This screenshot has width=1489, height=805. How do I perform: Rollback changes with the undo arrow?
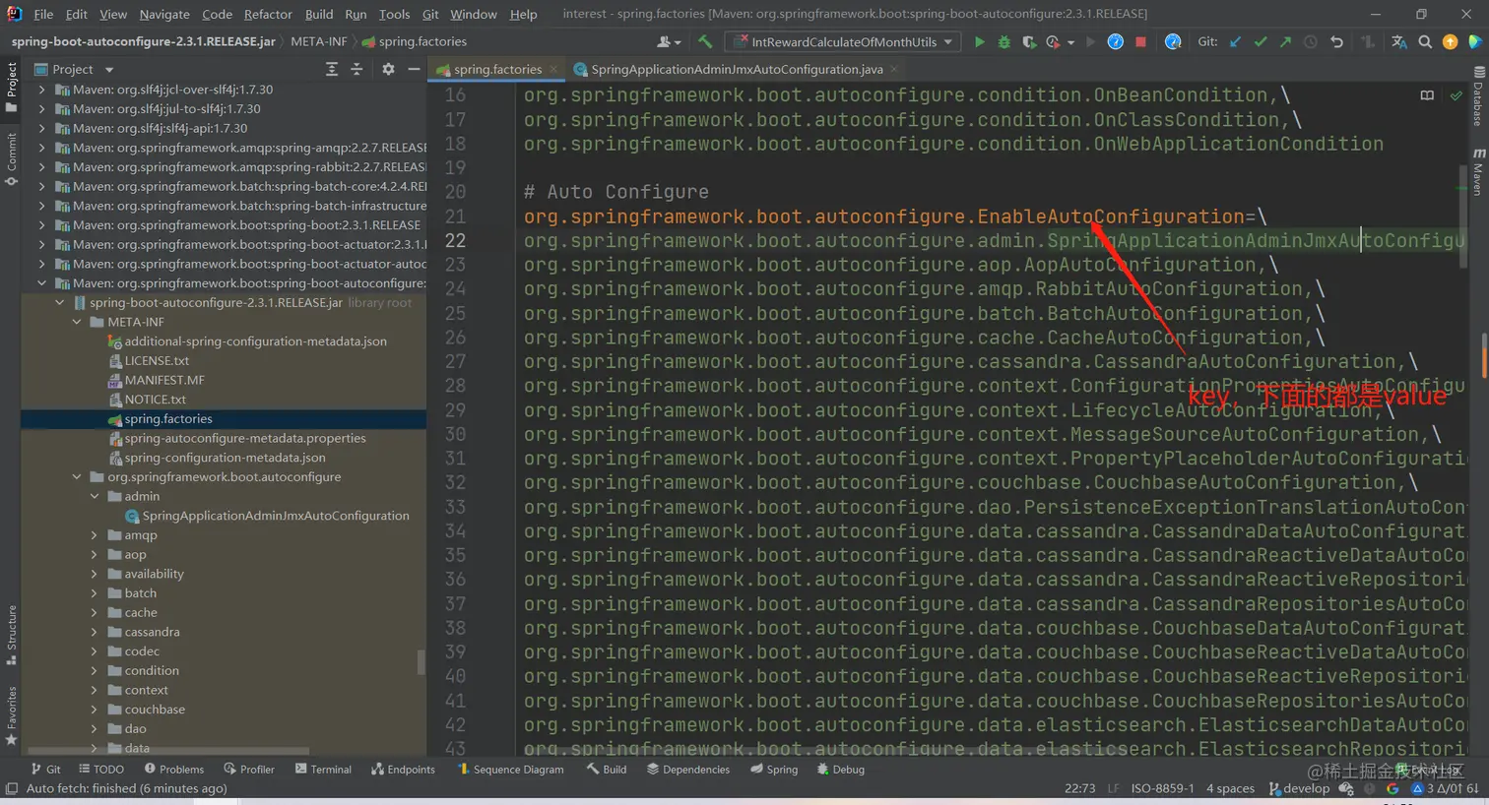(x=1336, y=42)
